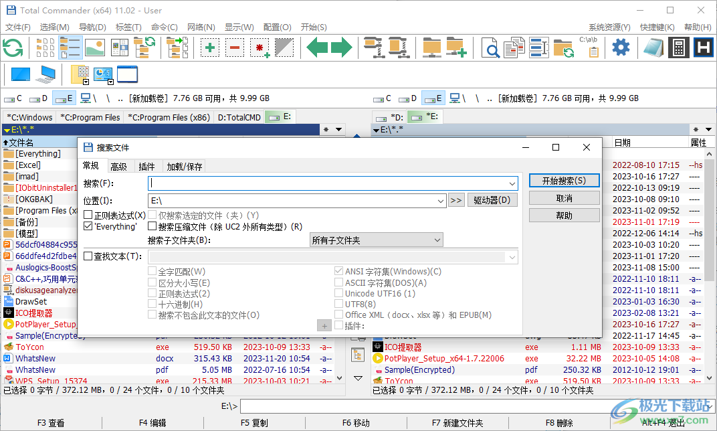Go forward with the green right arrow
The width and height of the screenshot is (717, 431).
(x=341, y=47)
